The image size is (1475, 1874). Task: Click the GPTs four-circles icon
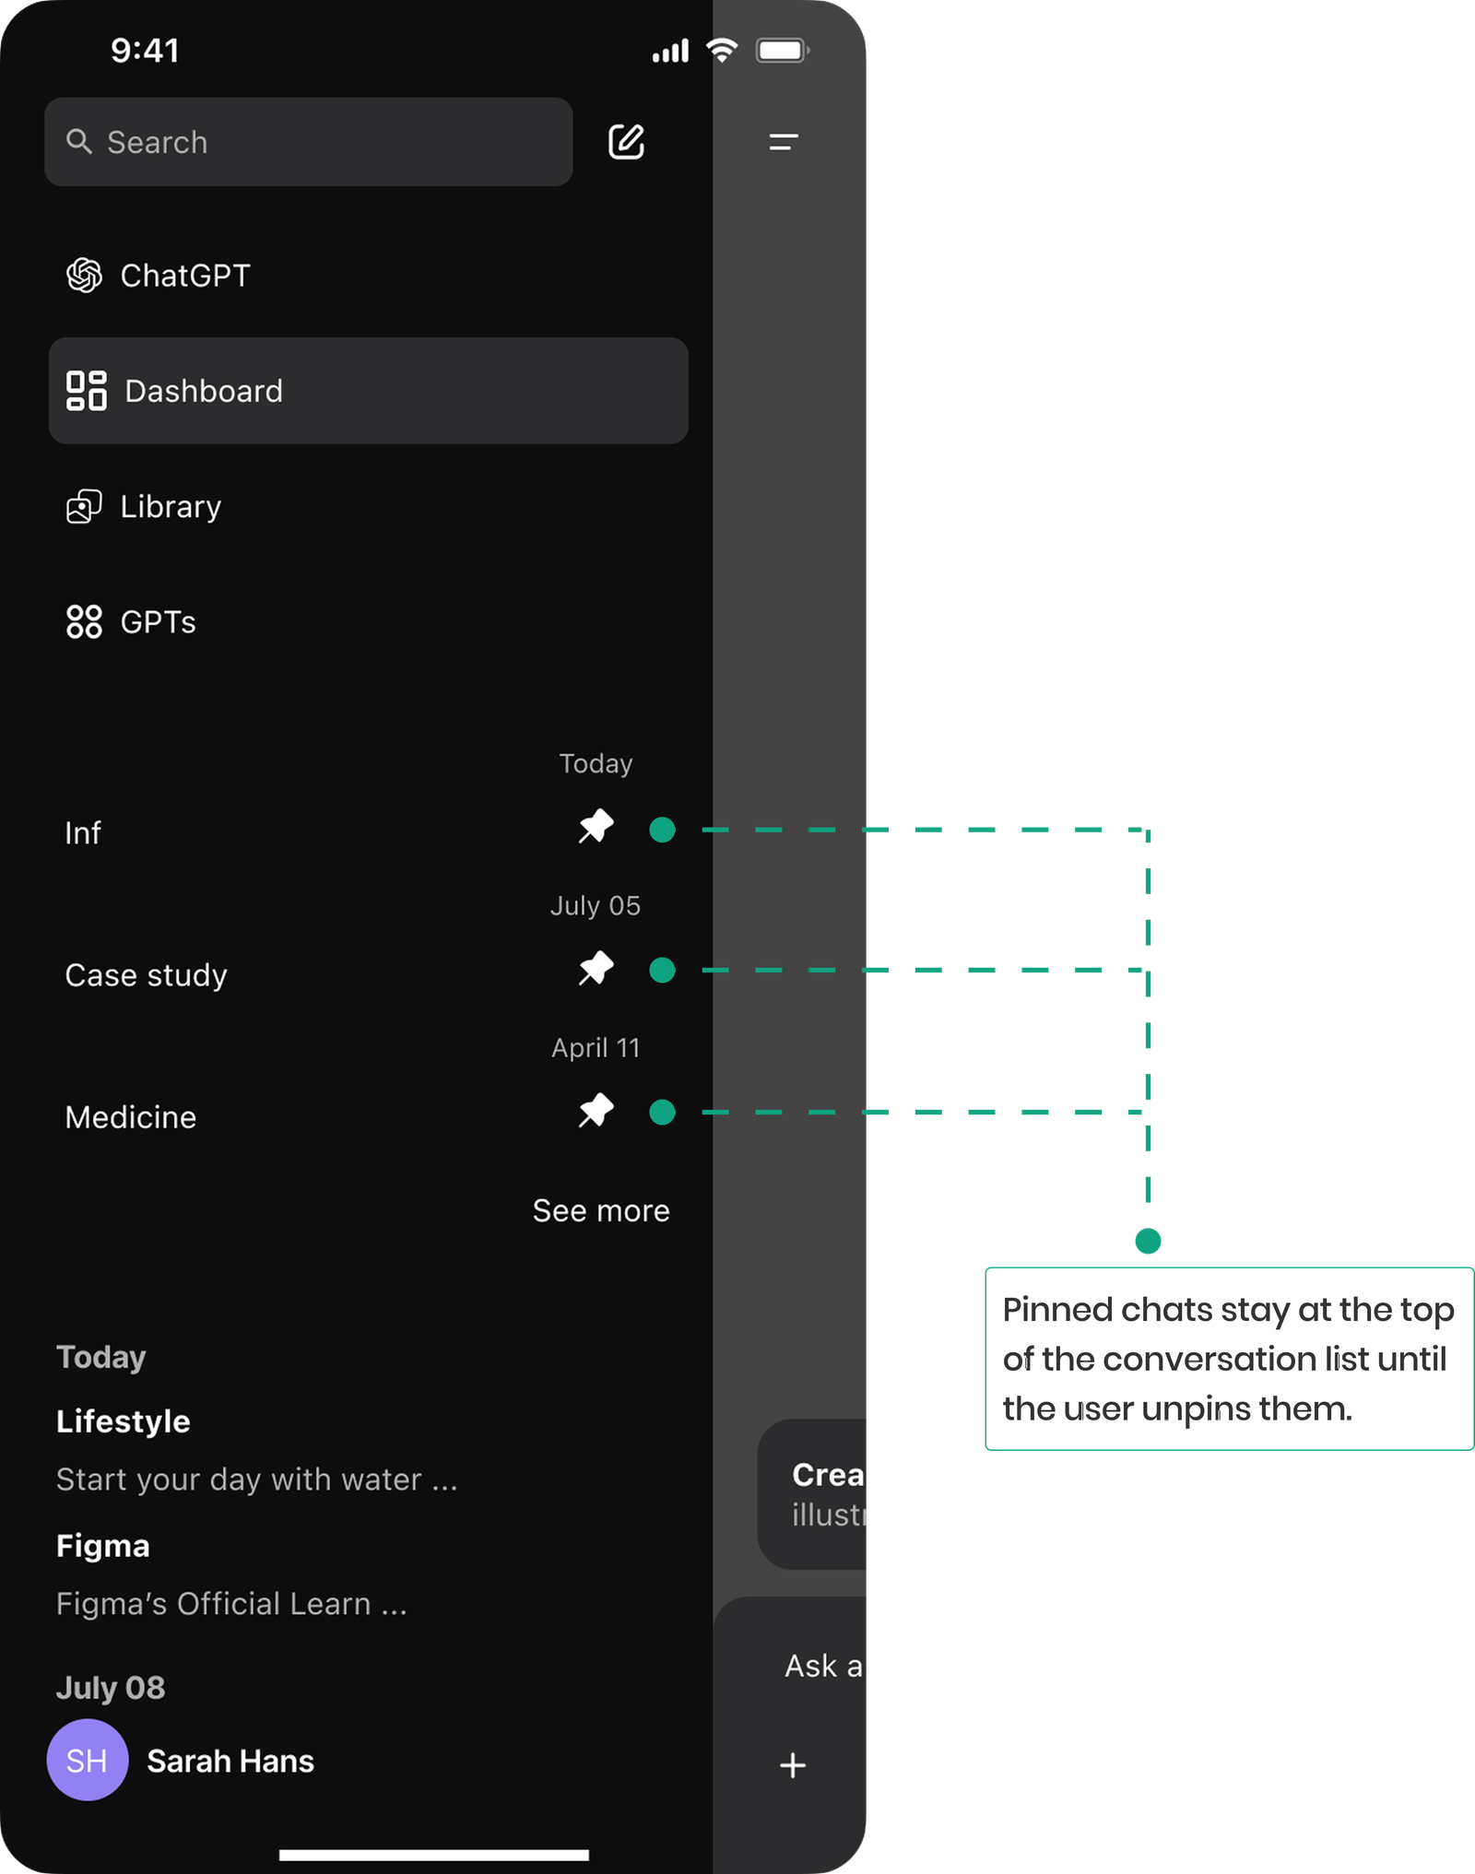point(84,622)
